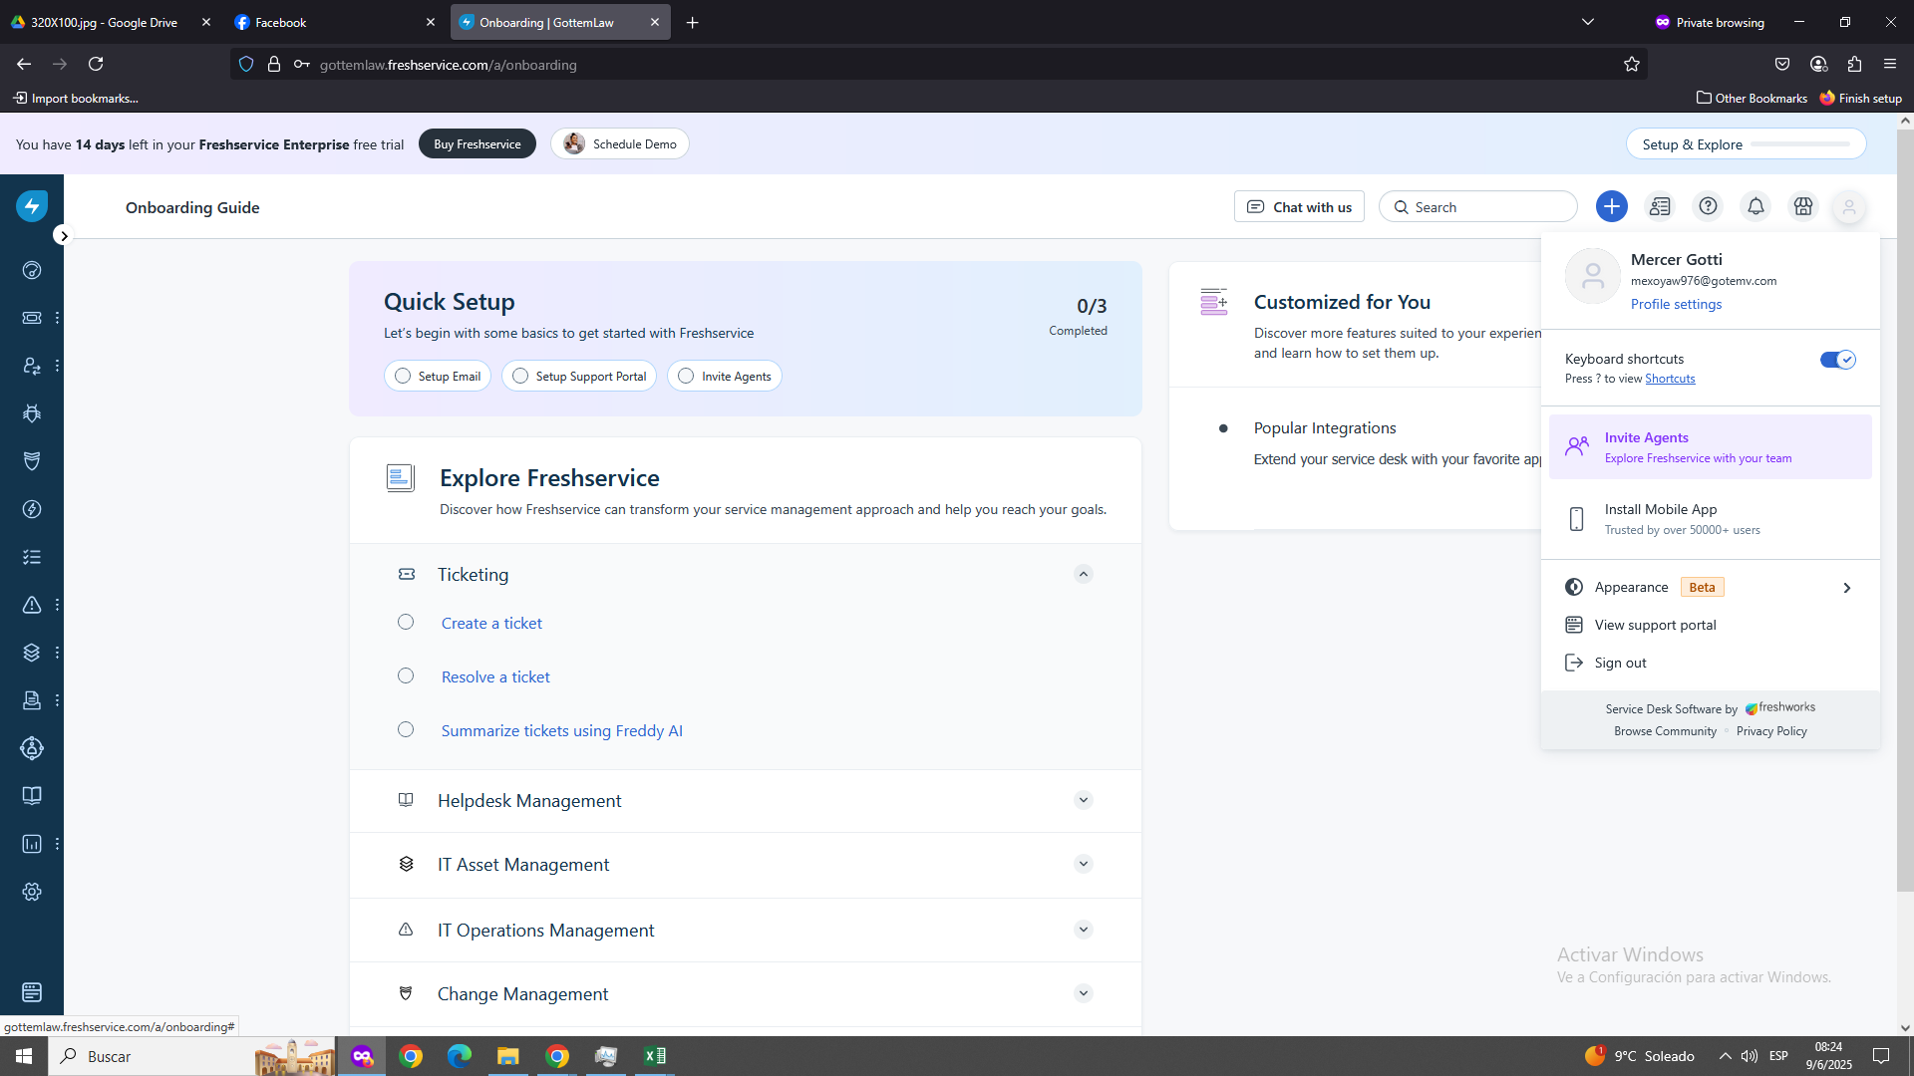The image size is (1914, 1076).
Task: Expand the Change Management section
Action: pos(1084,993)
